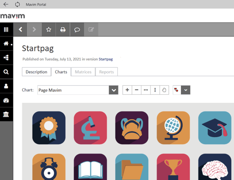Switch to the Matrices tab
This screenshot has width=234, height=180.
[x=83, y=72]
